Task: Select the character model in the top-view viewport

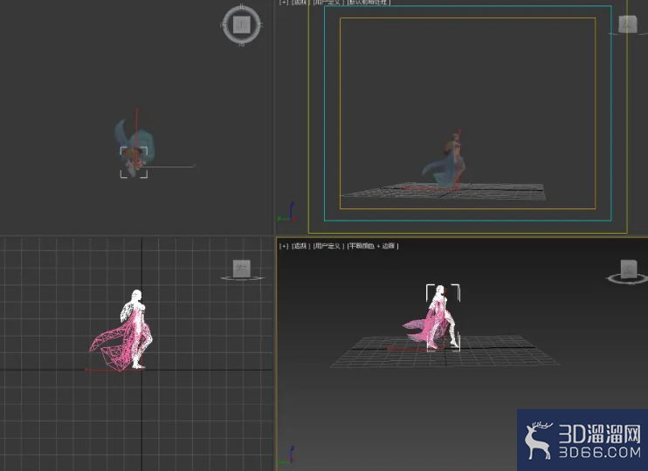Action: point(134,148)
